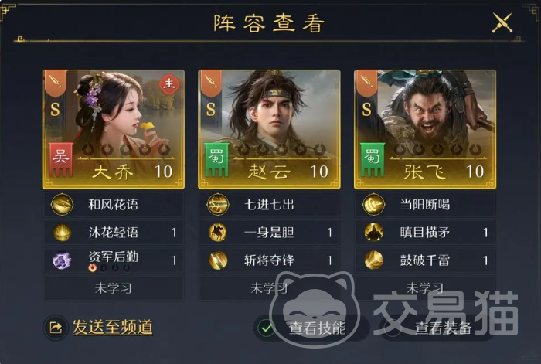
Task: Select the 查看装备 radio option
Action: tap(392, 328)
